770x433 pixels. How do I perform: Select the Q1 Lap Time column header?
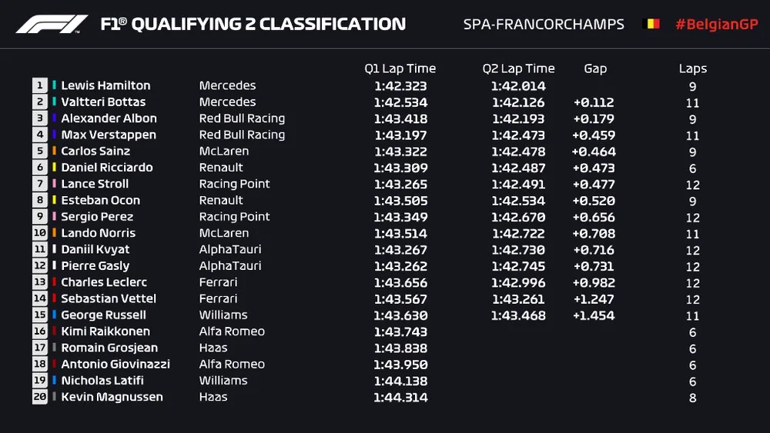click(400, 68)
